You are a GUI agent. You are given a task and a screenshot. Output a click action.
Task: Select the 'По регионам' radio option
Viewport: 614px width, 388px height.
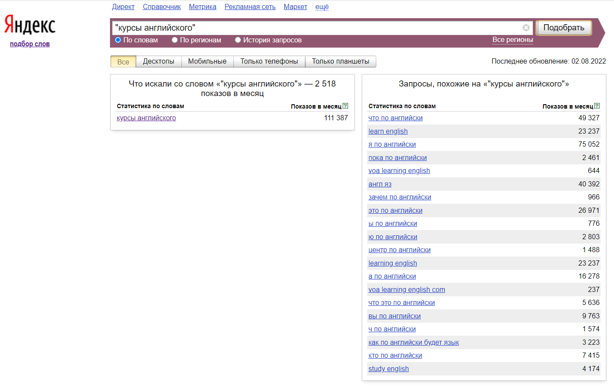coord(175,40)
